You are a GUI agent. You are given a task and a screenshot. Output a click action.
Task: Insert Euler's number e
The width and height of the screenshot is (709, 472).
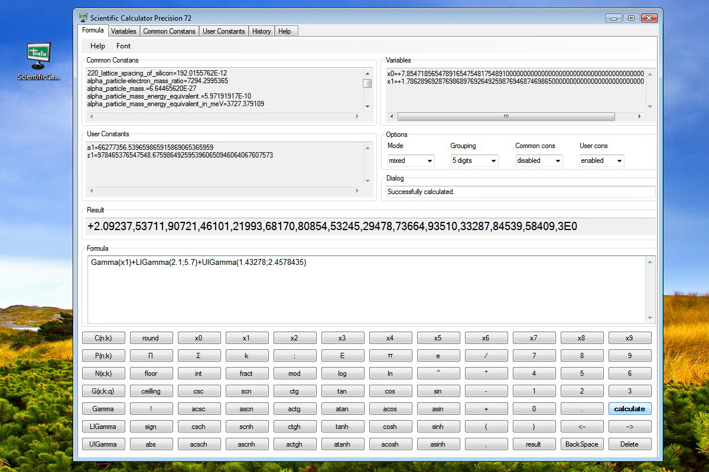click(x=438, y=356)
